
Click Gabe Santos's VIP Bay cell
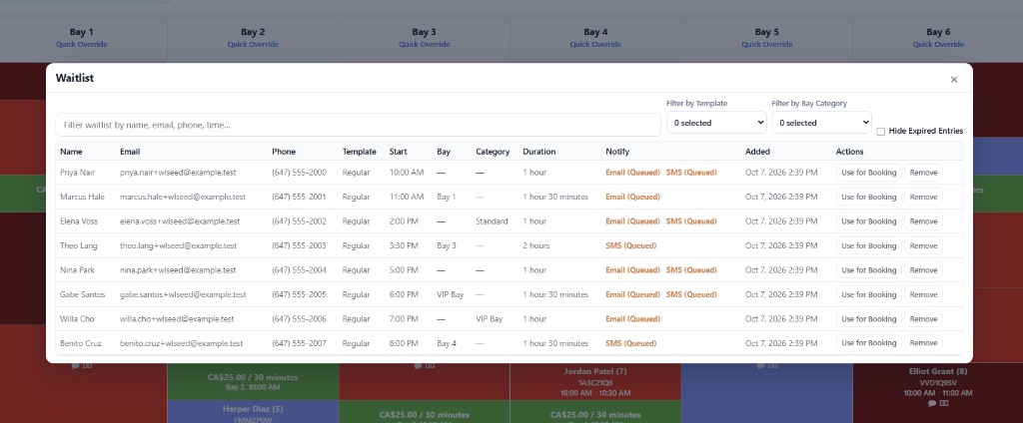point(451,294)
